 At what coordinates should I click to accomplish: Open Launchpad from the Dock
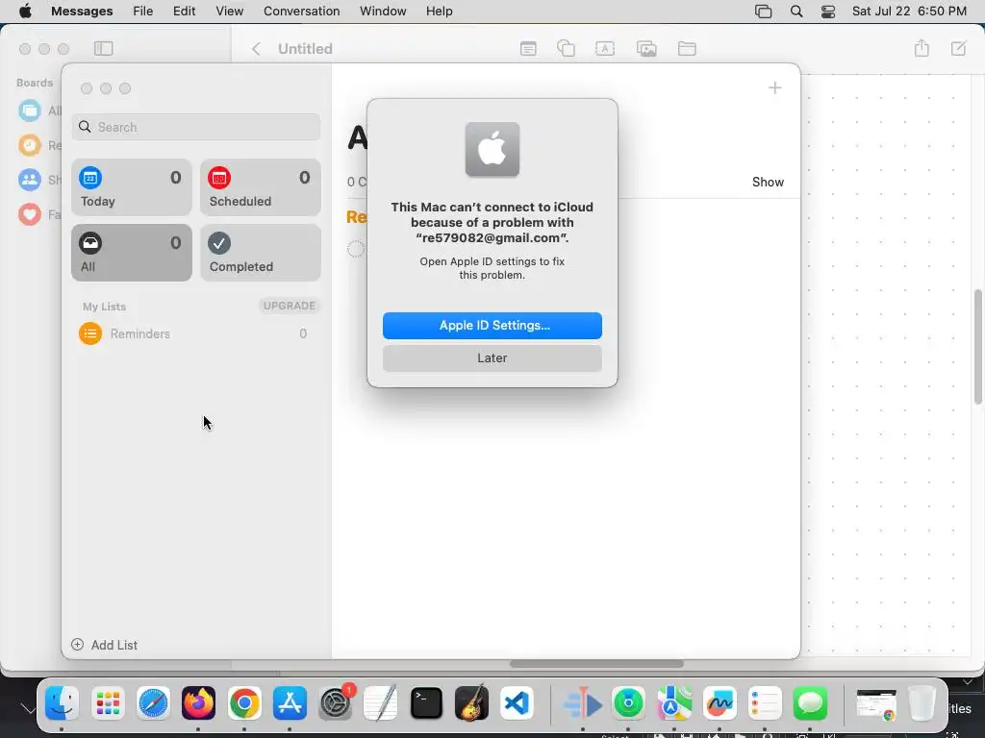tap(108, 702)
